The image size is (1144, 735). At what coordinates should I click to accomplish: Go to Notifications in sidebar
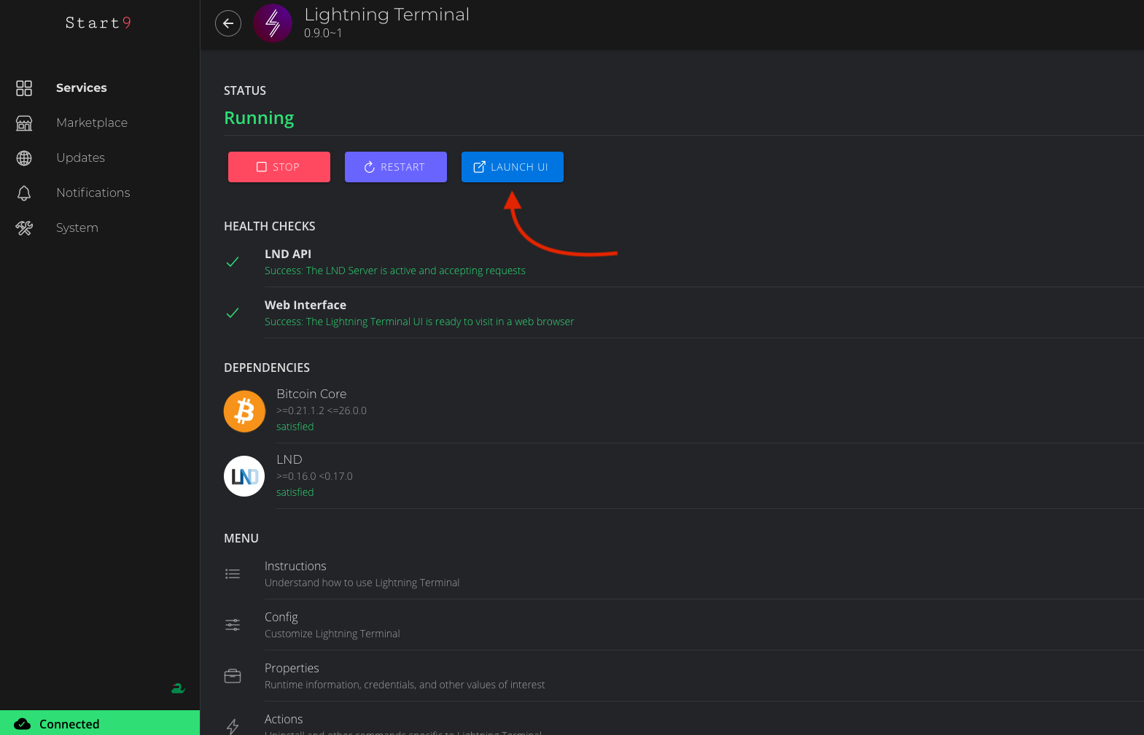[93, 193]
